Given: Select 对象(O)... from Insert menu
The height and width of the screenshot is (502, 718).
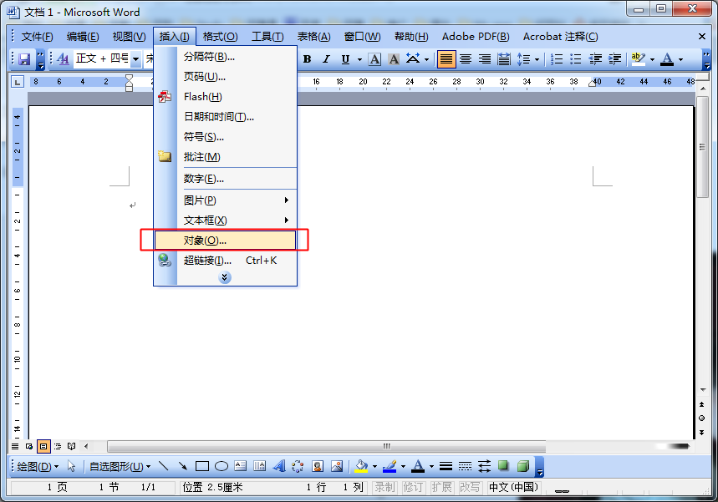Looking at the screenshot, I should click(225, 241).
